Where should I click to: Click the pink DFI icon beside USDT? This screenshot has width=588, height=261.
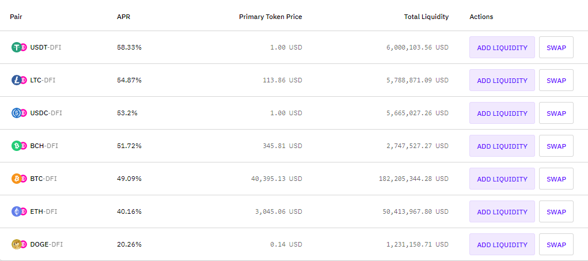(24, 48)
